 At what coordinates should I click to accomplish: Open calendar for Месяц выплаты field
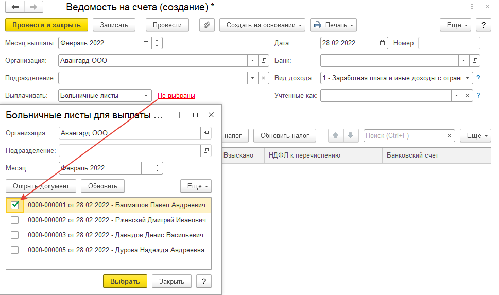click(146, 43)
